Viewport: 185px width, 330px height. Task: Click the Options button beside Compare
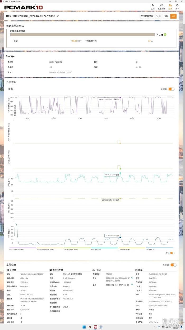point(166,16)
